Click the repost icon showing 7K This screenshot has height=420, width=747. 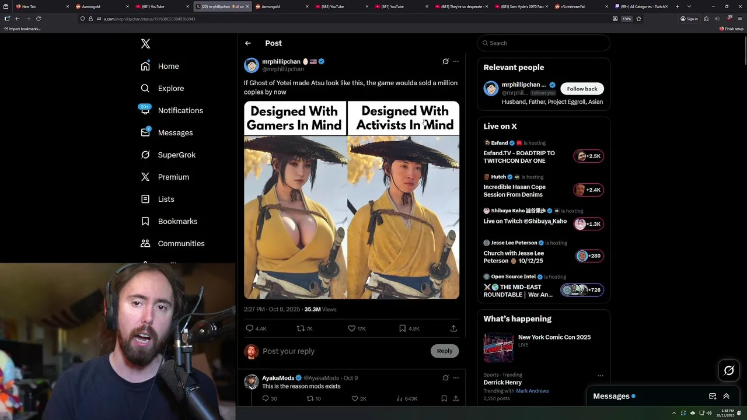pos(301,328)
